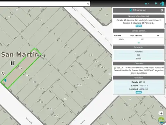Image resolution: width=166 pixels, height=125 pixels.
Task: Click parcel number 15 on map
Action: click(72, 92)
